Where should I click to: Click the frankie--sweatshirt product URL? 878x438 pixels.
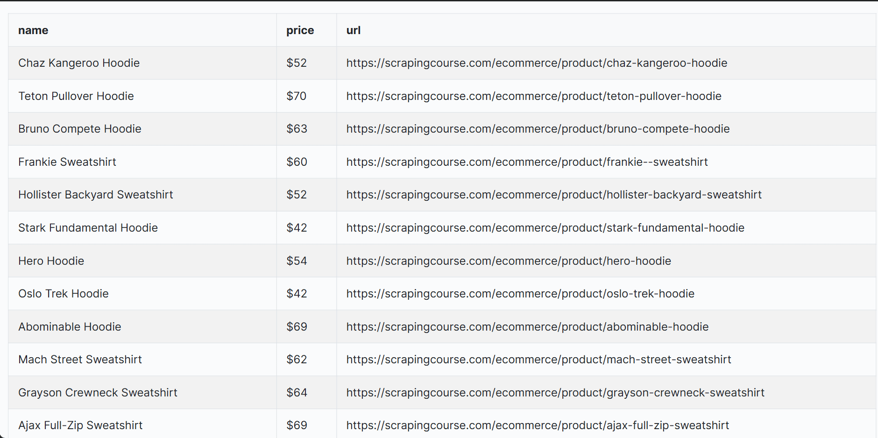(527, 162)
